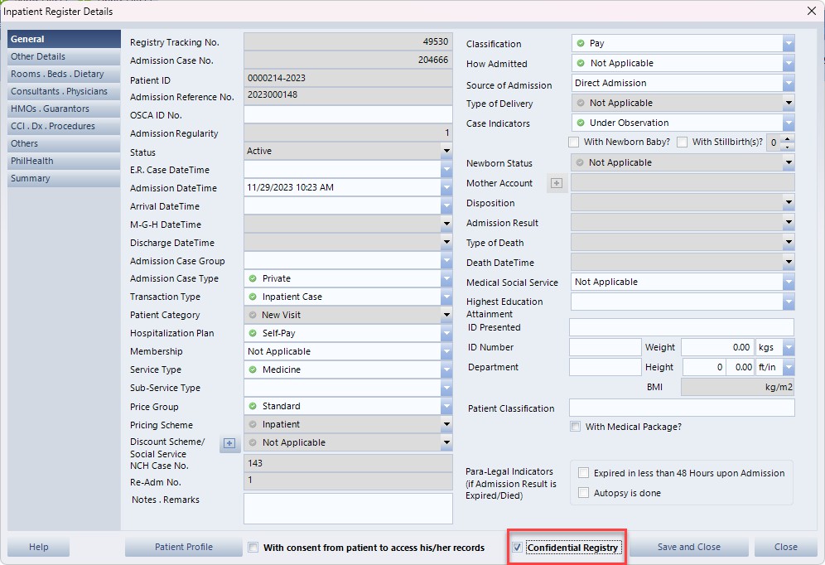Tick With Medical Package checkbox
Image resolution: width=825 pixels, height=565 pixels.
[x=575, y=427]
